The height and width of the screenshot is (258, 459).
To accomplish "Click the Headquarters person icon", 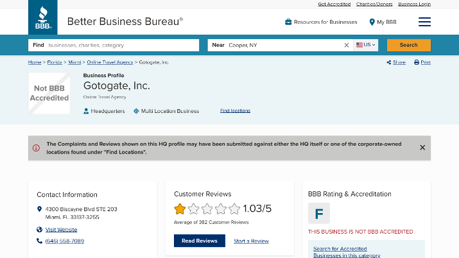I will click(x=86, y=111).
